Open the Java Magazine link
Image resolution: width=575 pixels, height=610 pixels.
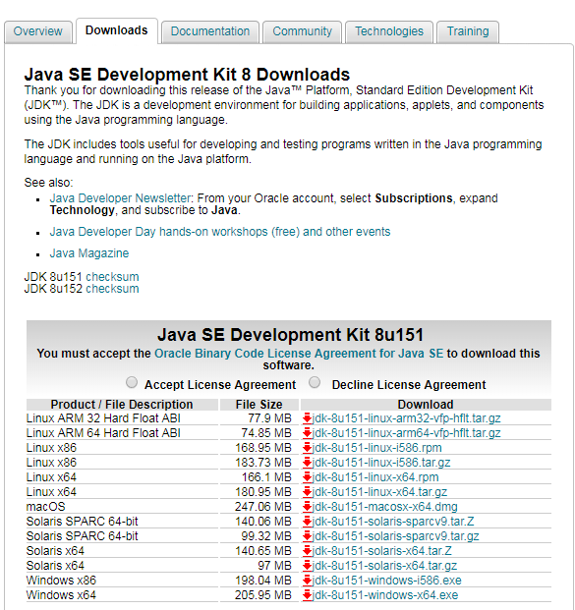pyautogui.click(x=89, y=253)
